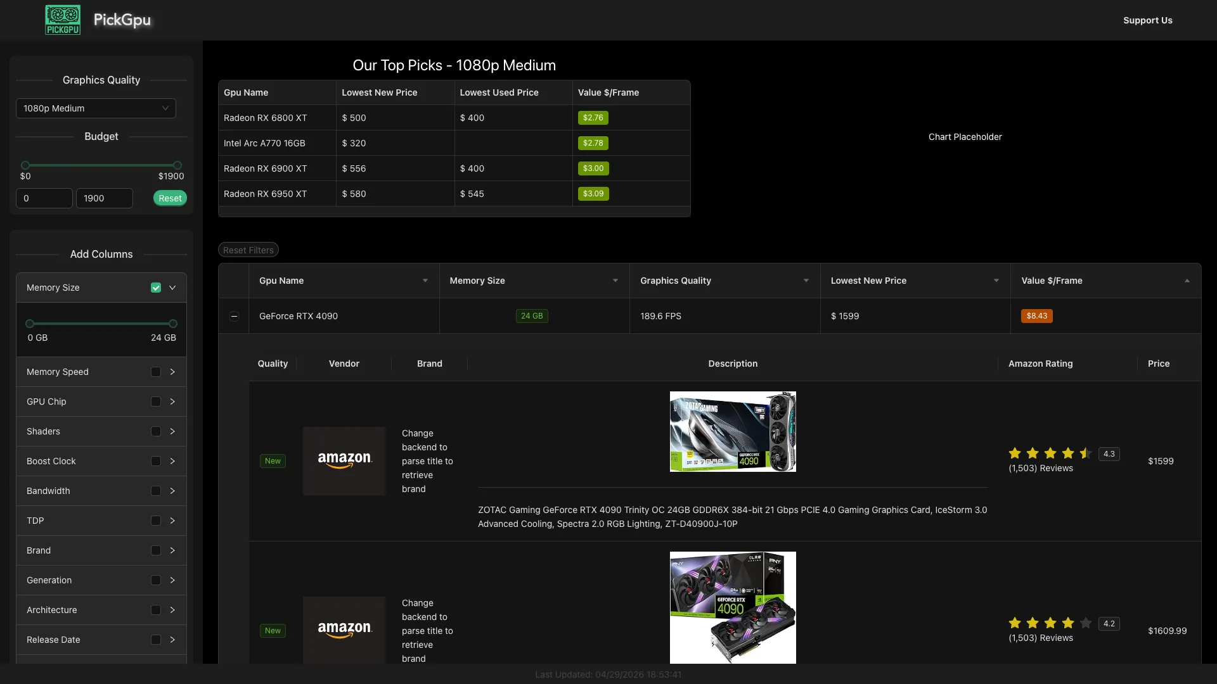Click Amazon vendor logo for PNY listing
Image resolution: width=1217 pixels, height=684 pixels.
click(344, 630)
